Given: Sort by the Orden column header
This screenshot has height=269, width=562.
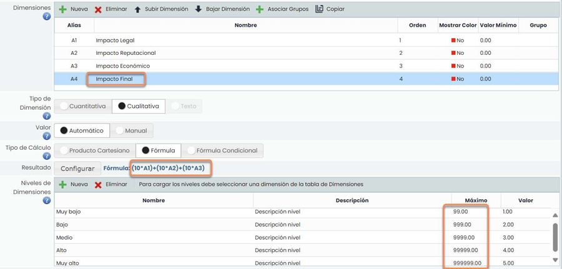Looking at the screenshot, I should [417, 26].
